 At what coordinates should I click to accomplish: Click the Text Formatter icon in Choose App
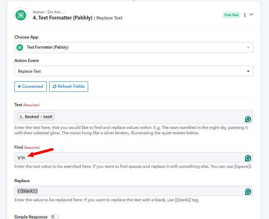coord(20,47)
